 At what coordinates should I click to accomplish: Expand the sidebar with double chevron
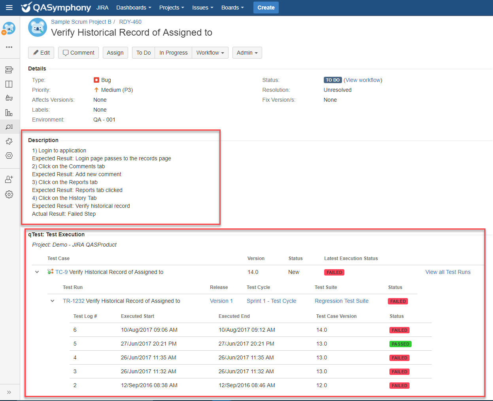click(9, 392)
